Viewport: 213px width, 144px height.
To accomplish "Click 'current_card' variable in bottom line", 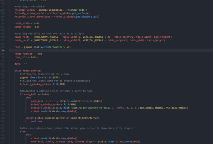I will [64, 142].
